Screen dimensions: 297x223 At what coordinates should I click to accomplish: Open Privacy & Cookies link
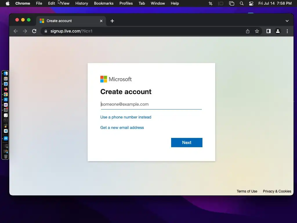277,191
